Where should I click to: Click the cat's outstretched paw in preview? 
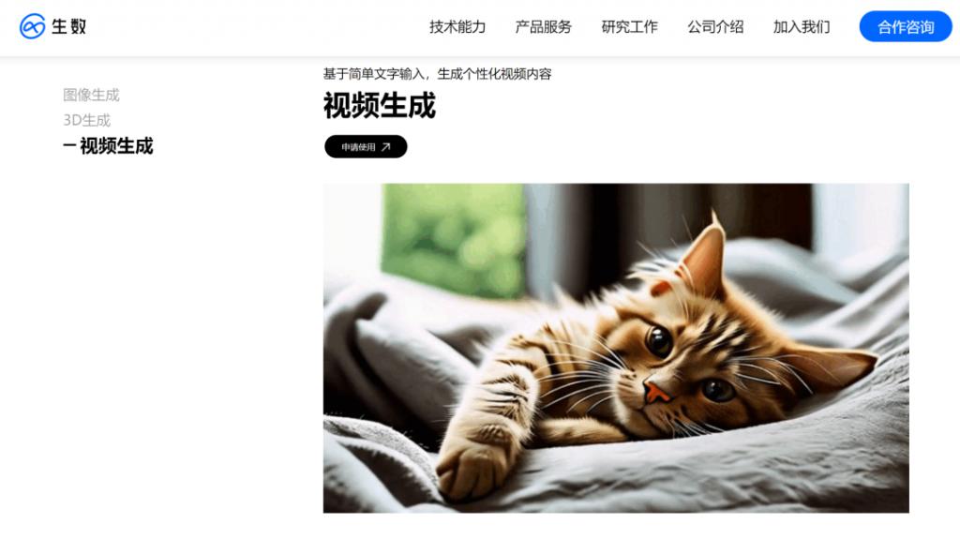coord(471,467)
